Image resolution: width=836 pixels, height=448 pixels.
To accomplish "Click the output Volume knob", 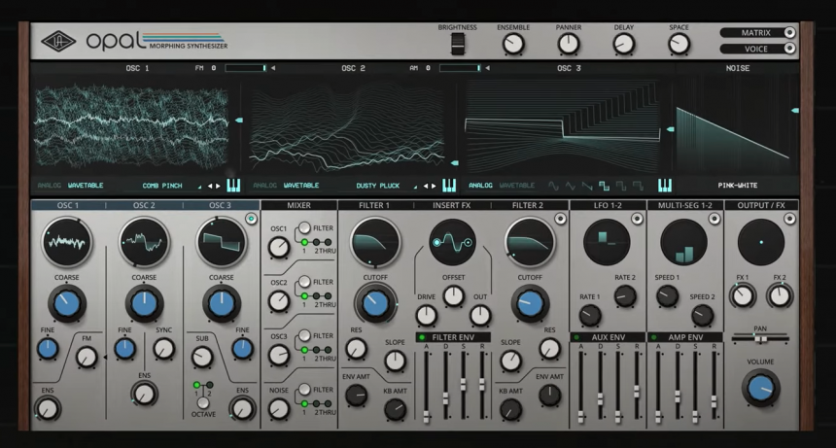I will pyautogui.click(x=761, y=389).
